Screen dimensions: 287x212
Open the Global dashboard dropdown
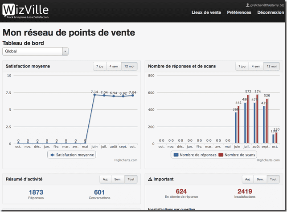(35, 51)
